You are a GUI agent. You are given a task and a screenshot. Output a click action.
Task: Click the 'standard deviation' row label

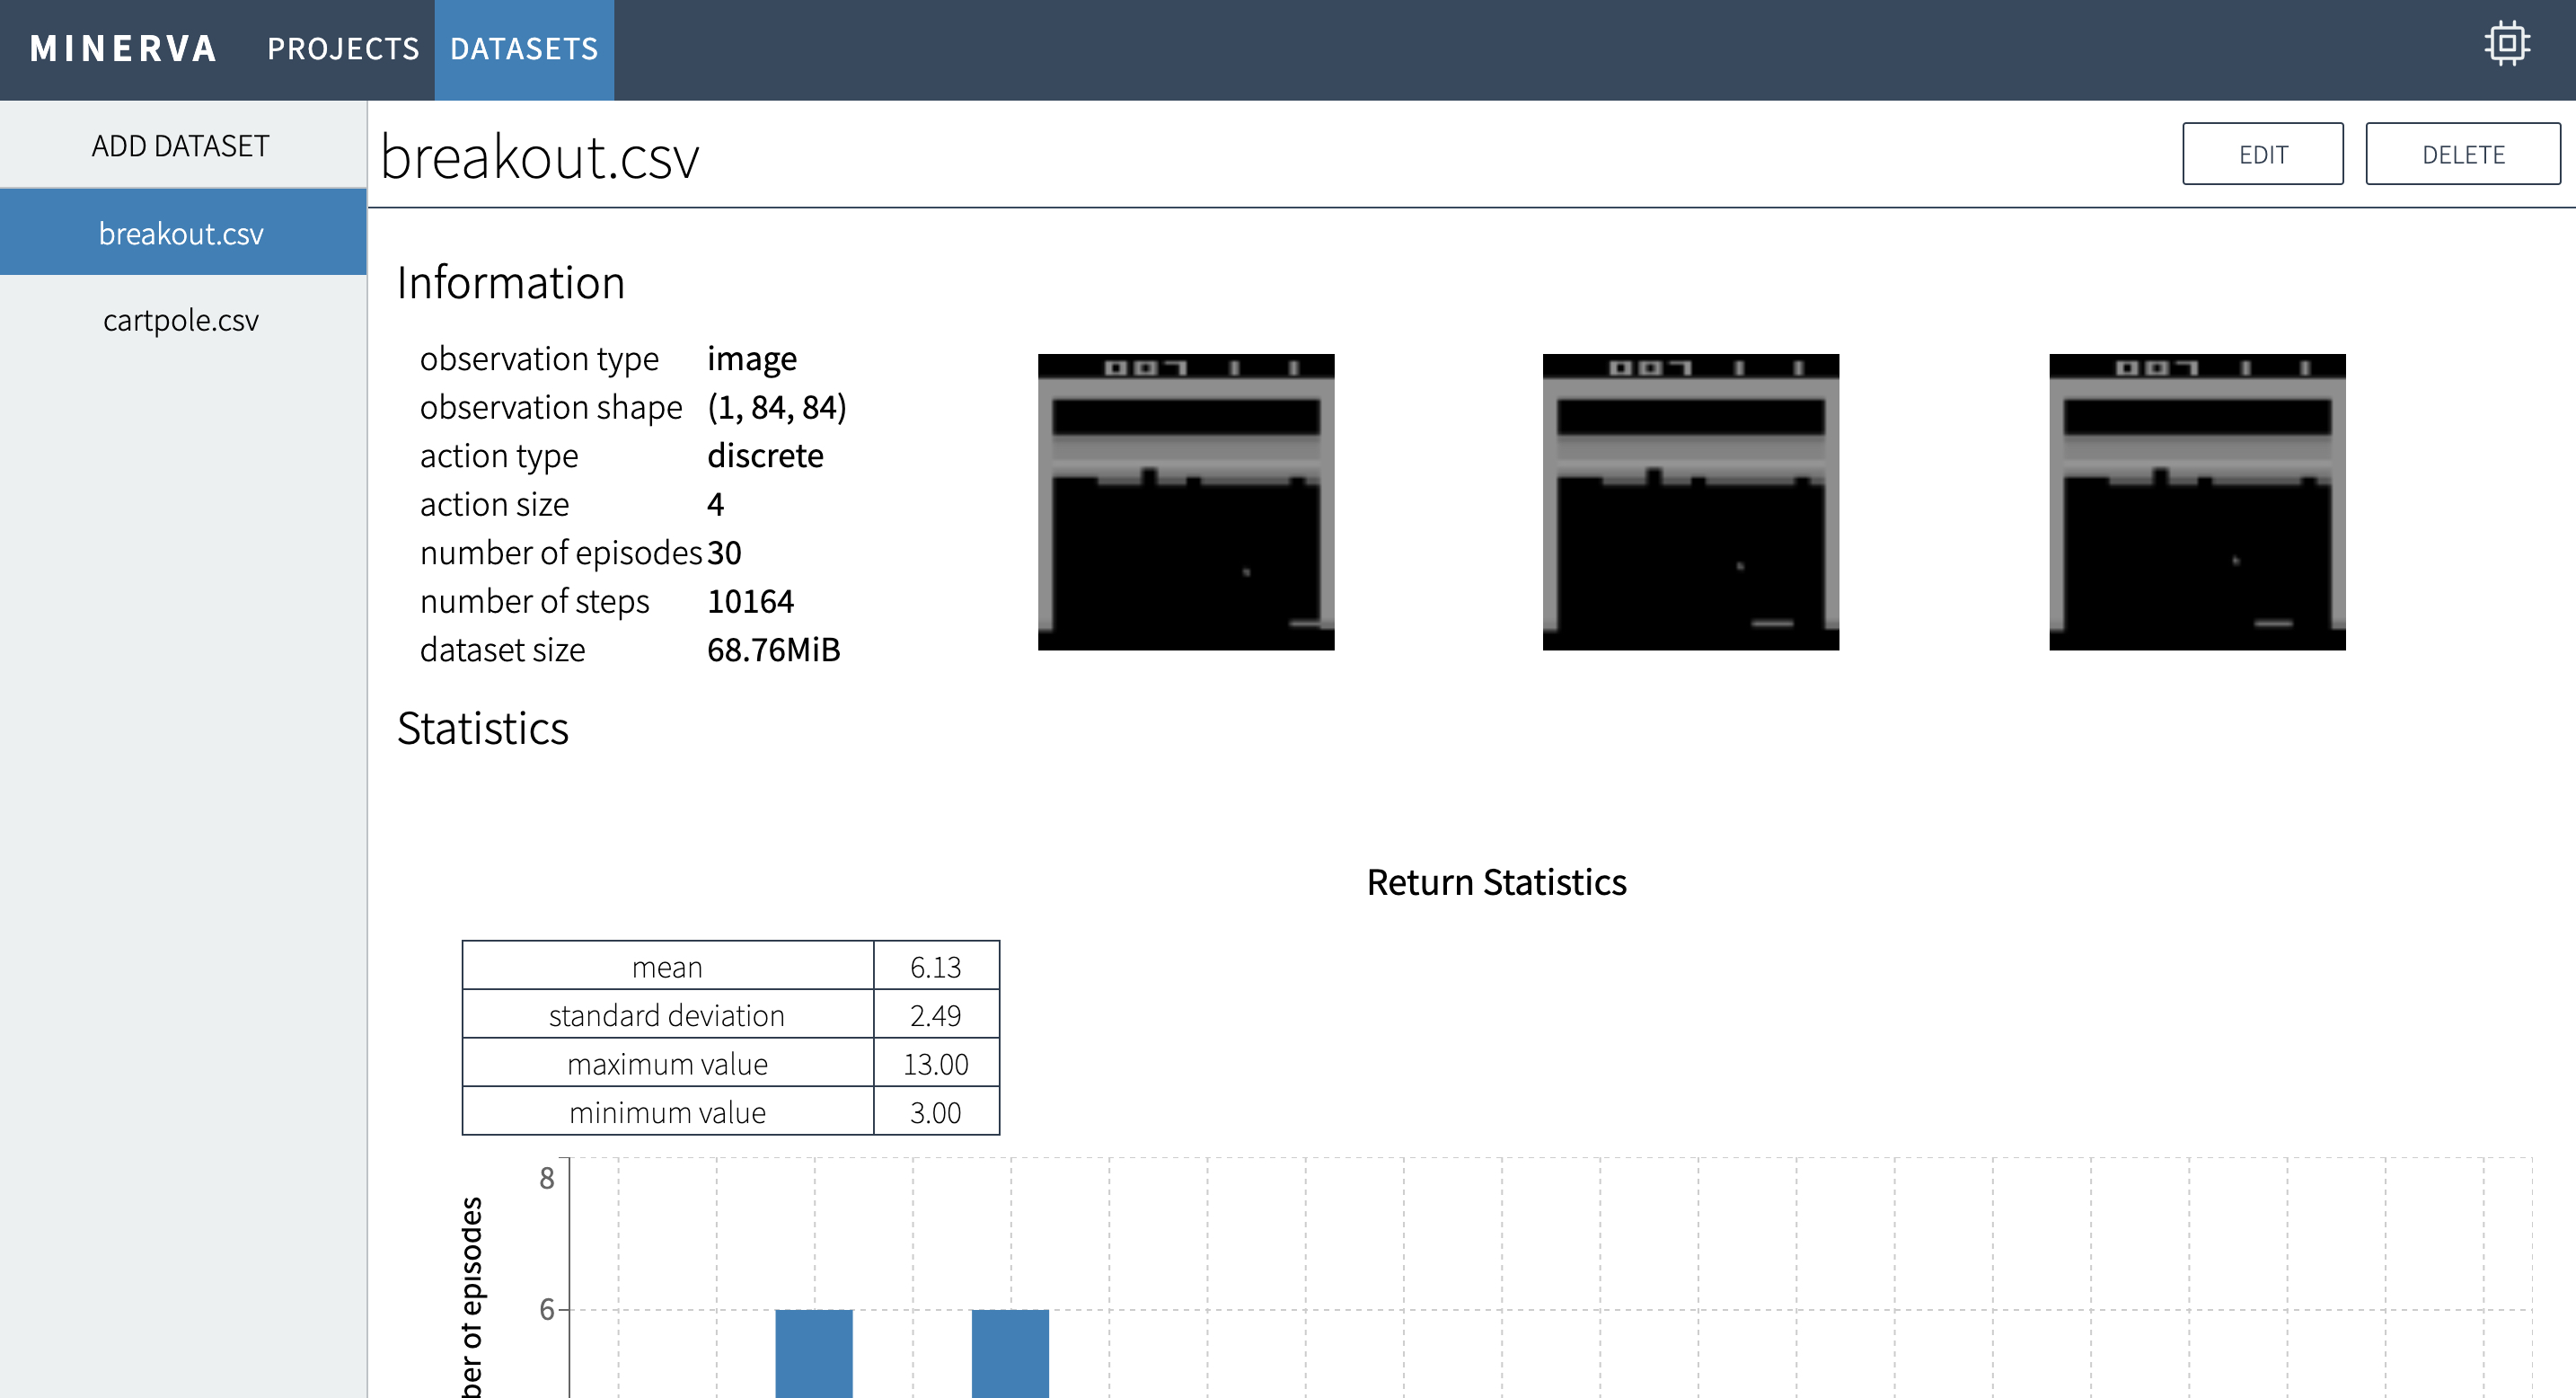667,1015
